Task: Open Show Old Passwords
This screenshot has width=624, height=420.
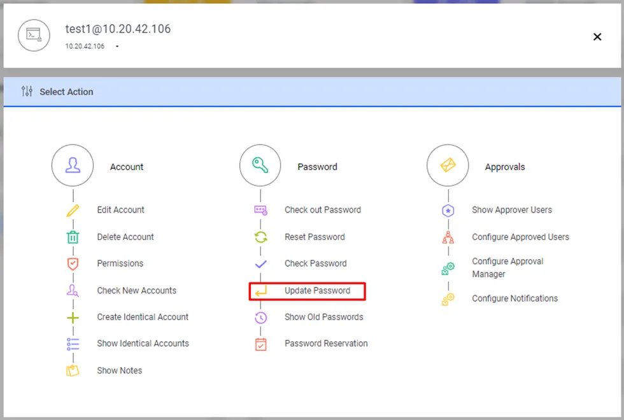Action: (x=324, y=317)
